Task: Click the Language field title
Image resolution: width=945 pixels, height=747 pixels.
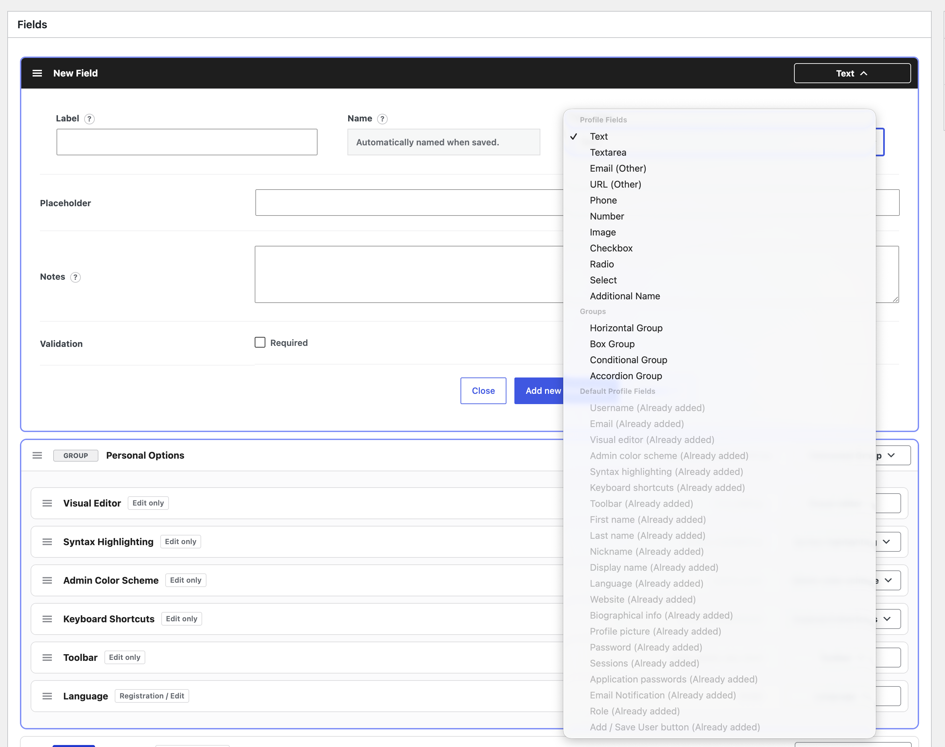Action: [x=86, y=696]
